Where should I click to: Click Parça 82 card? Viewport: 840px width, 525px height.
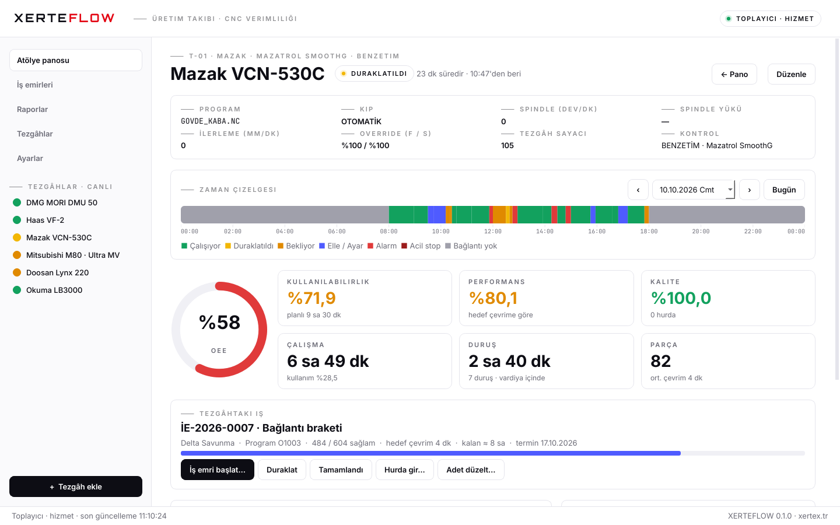click(x=728, y=361)
